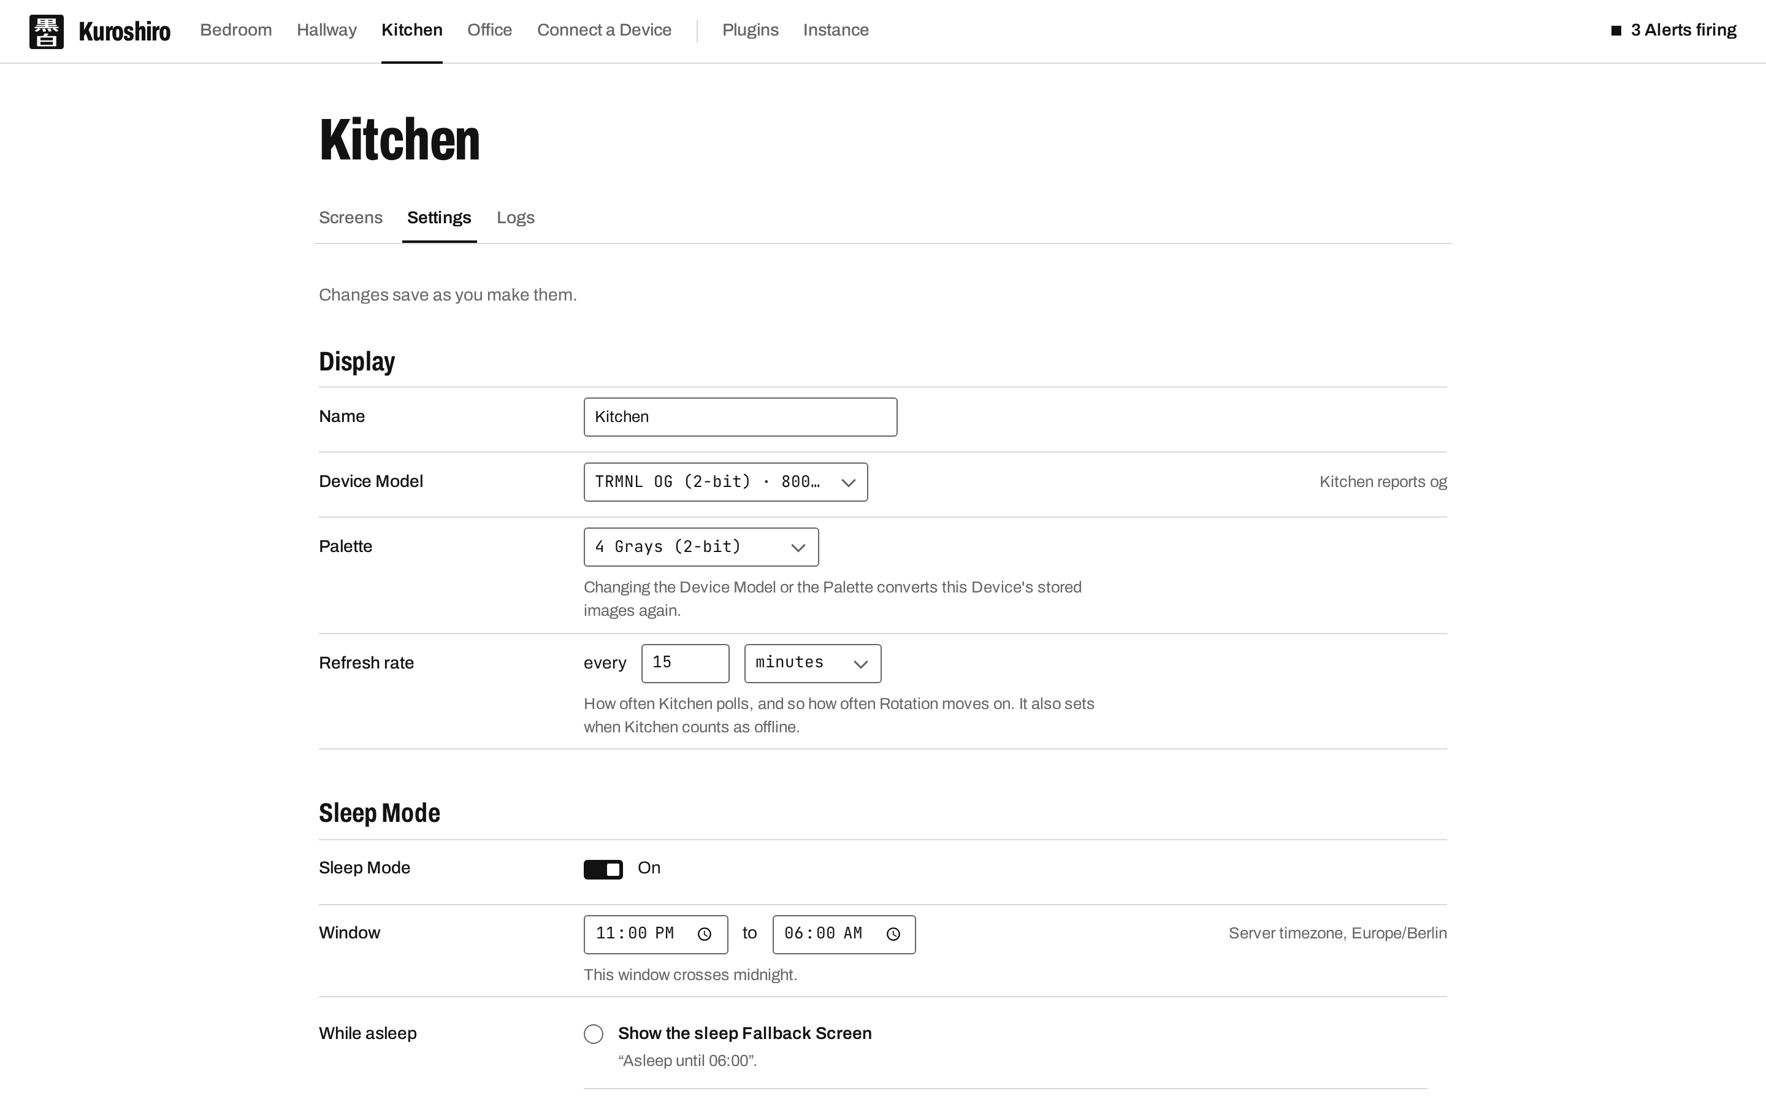Open the clock picker on sleep end time

(893, 934)
